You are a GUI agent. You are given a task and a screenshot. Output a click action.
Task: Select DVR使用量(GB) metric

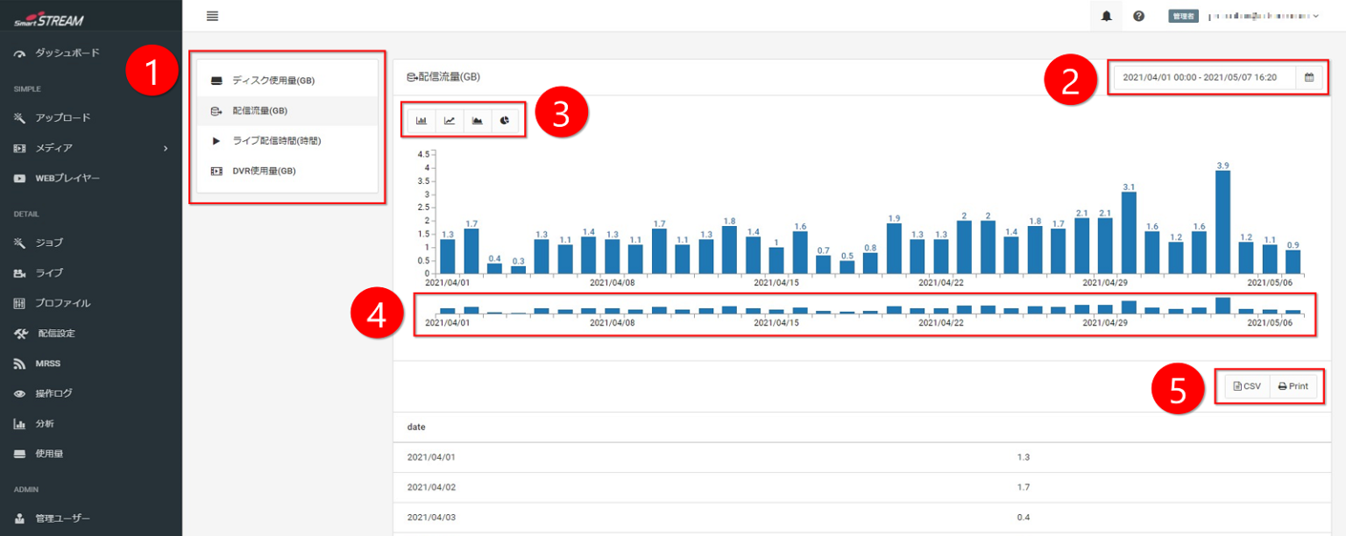pyautogui.click(x=263, y=171)
